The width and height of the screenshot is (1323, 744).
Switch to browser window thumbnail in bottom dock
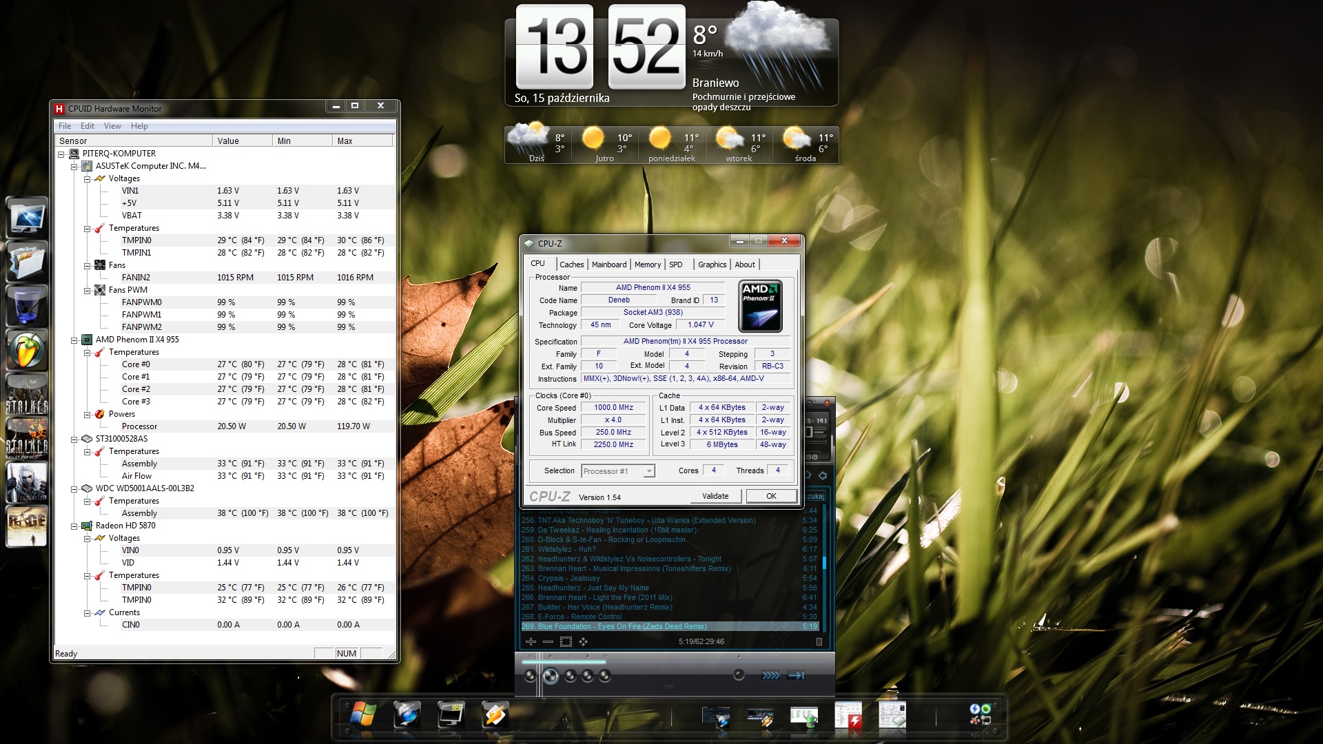click(x=716, y=717)
